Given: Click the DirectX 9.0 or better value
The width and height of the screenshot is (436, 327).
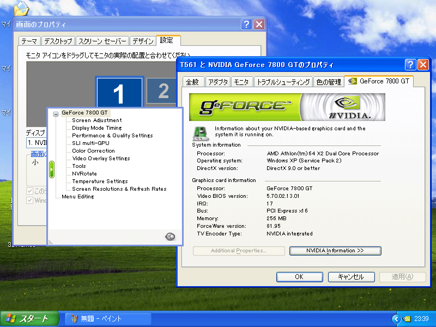Looking at the screenshot, I should [293, 168].
